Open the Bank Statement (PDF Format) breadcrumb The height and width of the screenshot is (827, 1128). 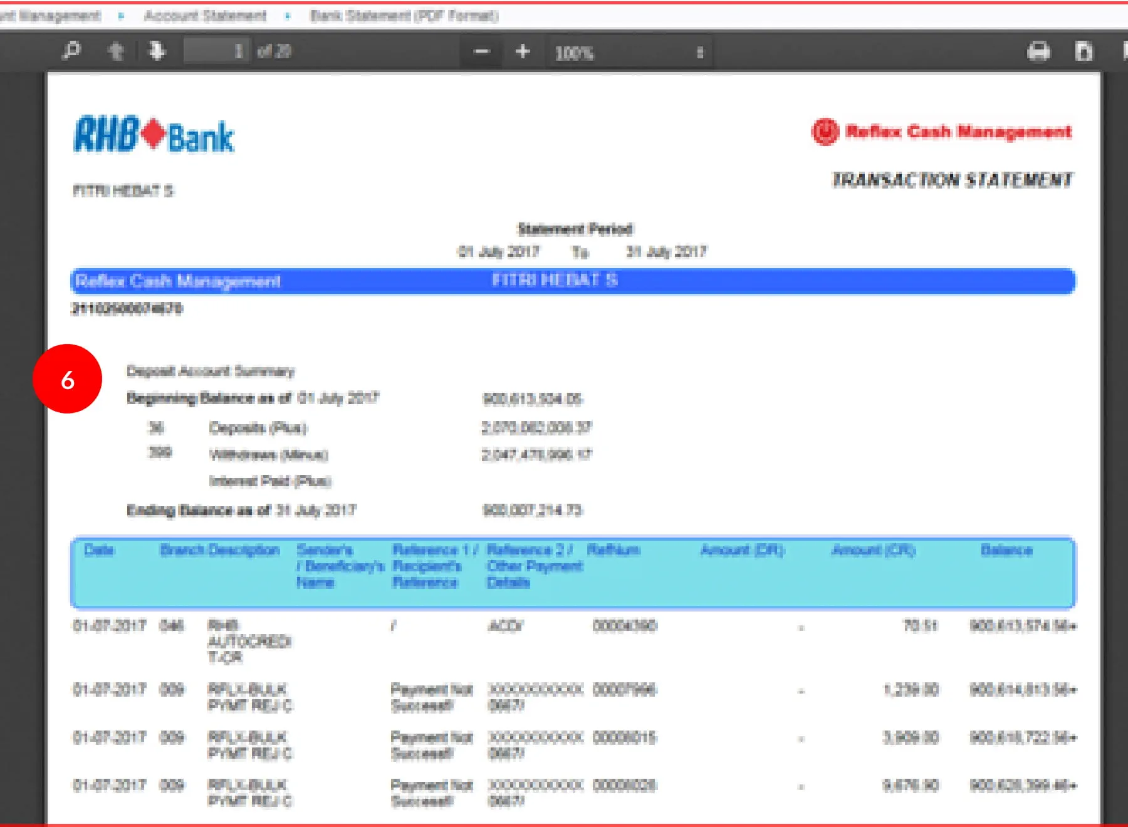click(404, 16)
